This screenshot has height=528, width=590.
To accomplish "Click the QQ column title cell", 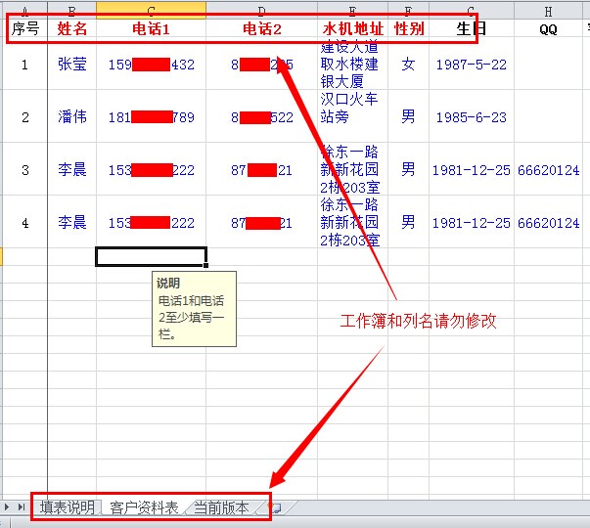I will click(548, 29).
